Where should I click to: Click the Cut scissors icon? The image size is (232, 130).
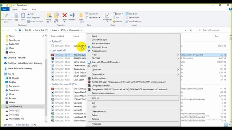29,14
